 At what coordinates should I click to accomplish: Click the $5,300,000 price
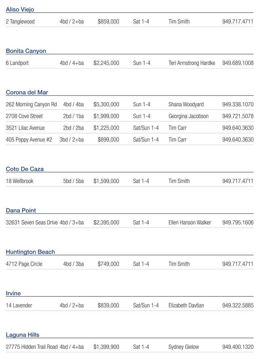click(x=106, y=105)
